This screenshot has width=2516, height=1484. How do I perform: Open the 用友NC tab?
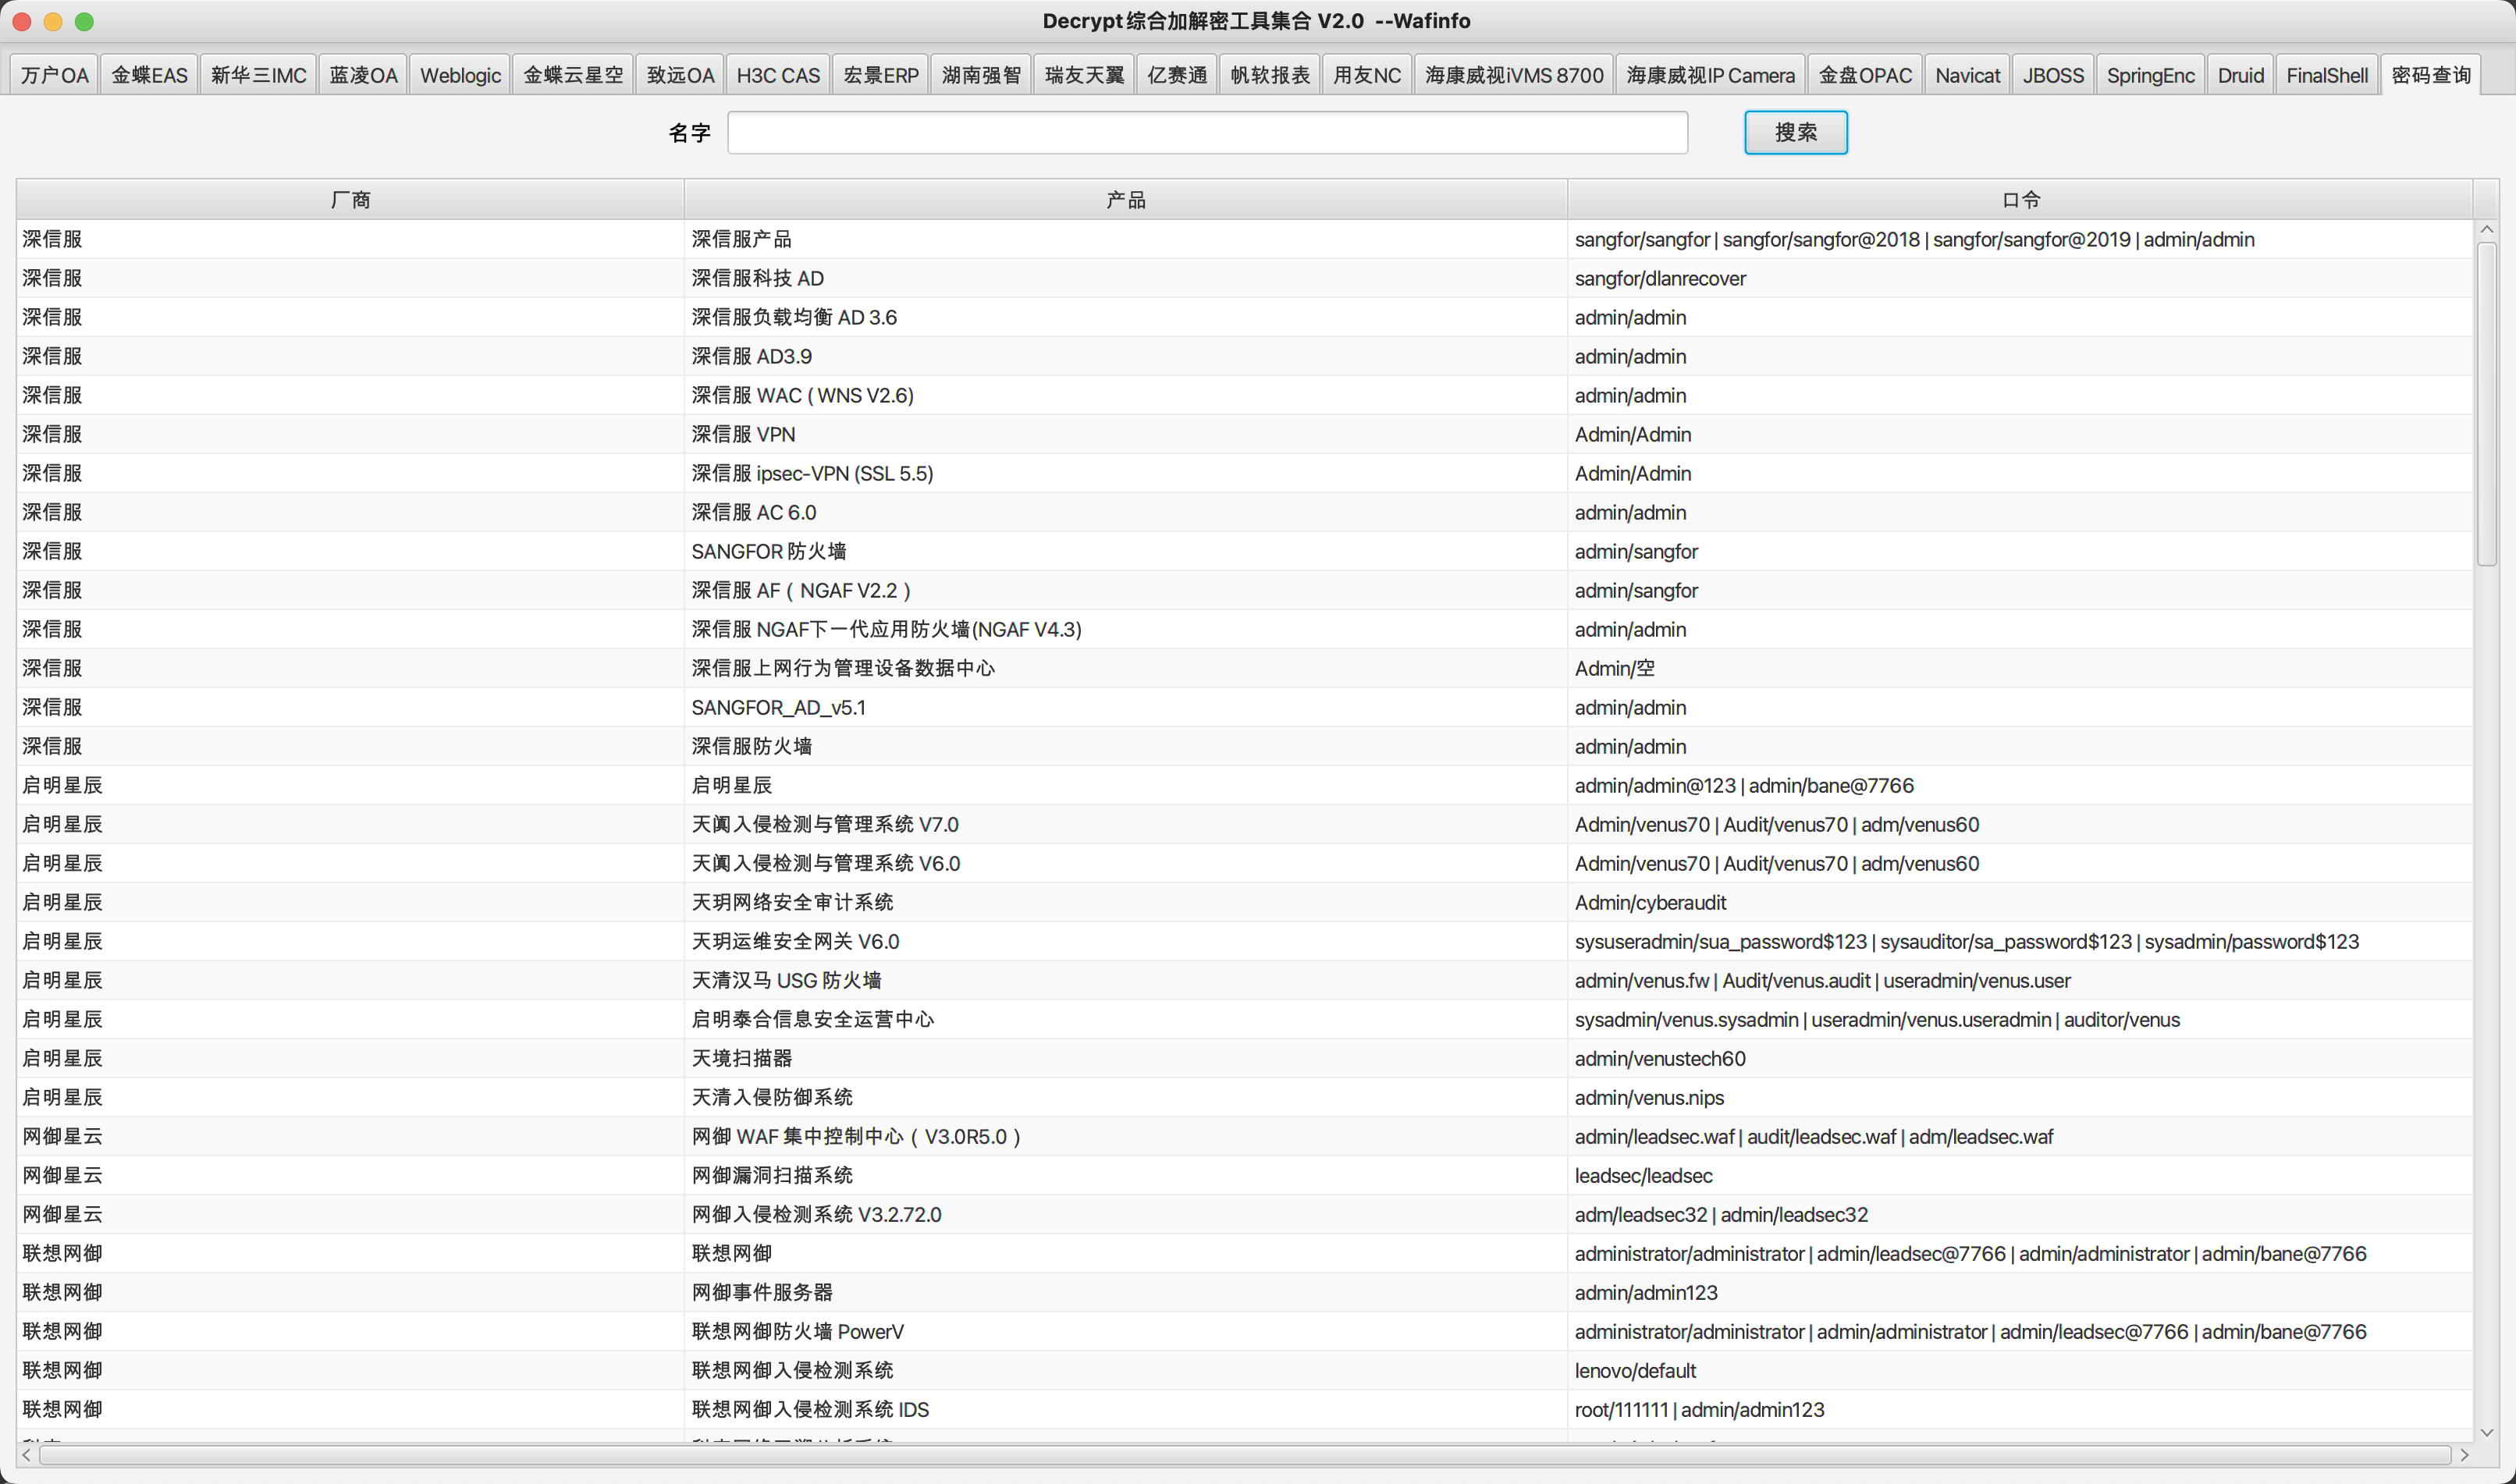[x=1366, y=76]
